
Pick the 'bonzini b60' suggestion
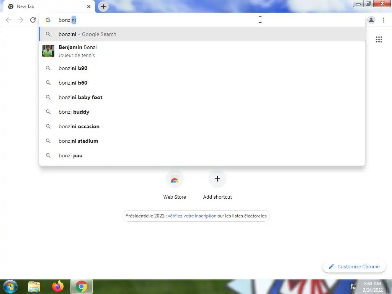point(202,83)
